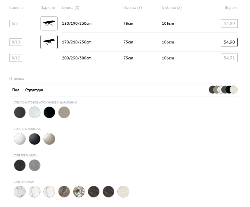Open the Пол finish tab

[x=16, y=90]
